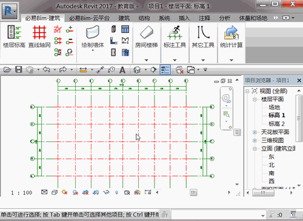
Task: Collapse the 楼层平面 tree node
Action: click(x=255, y=100)
